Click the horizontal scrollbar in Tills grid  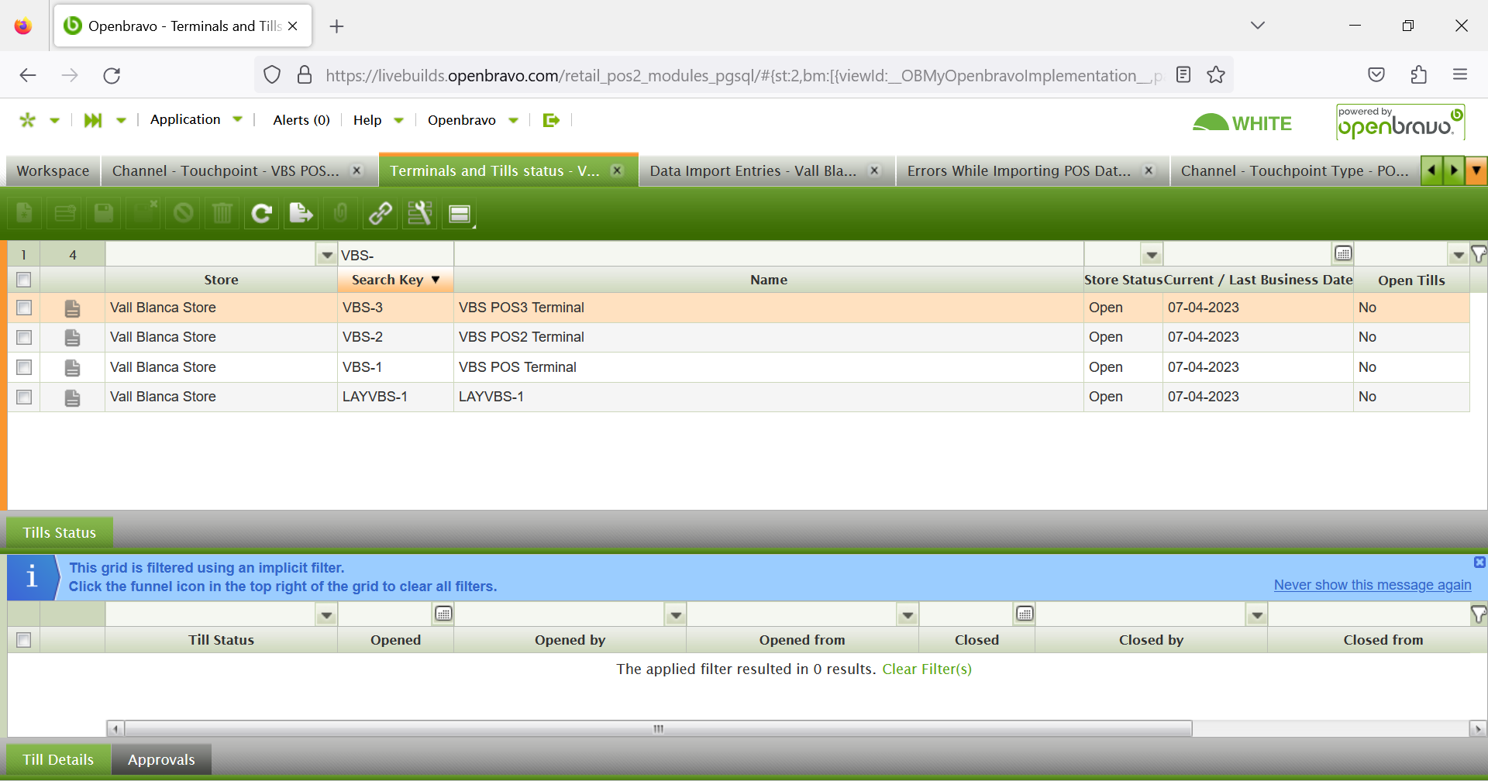point(658,729)
